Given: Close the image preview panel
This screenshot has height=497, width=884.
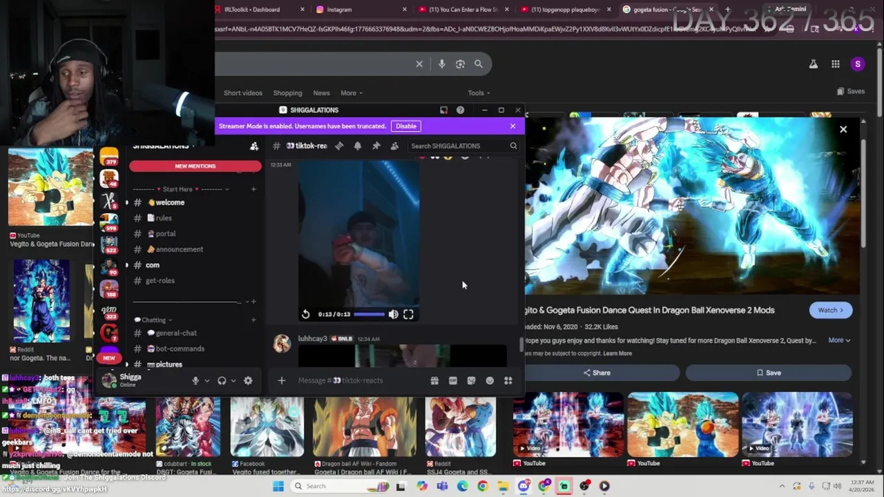Looking at the screenshot, I should tap(843, 129).
